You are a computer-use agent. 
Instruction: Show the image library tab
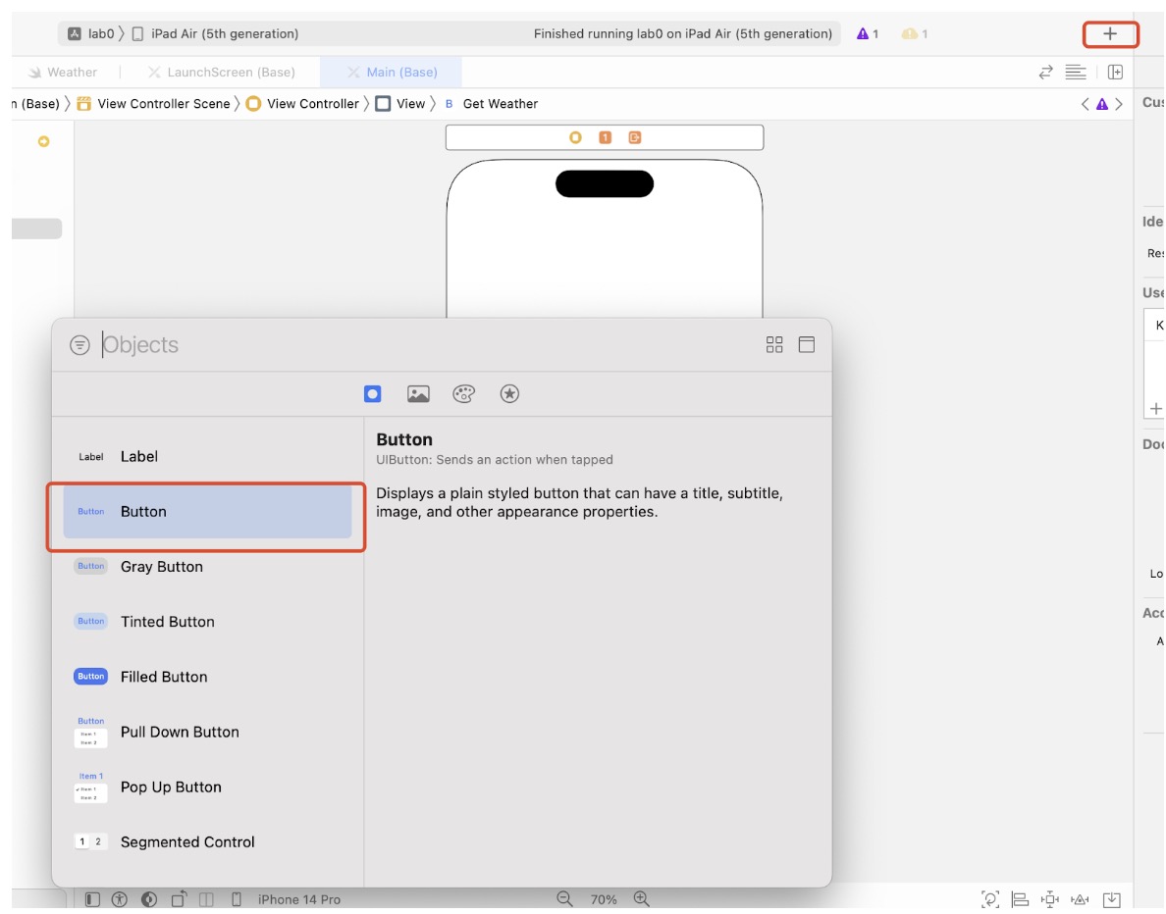418,394
